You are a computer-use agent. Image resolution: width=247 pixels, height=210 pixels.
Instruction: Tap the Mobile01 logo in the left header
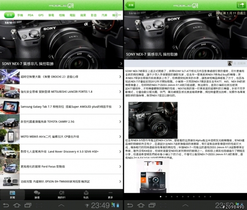point(61,5)
